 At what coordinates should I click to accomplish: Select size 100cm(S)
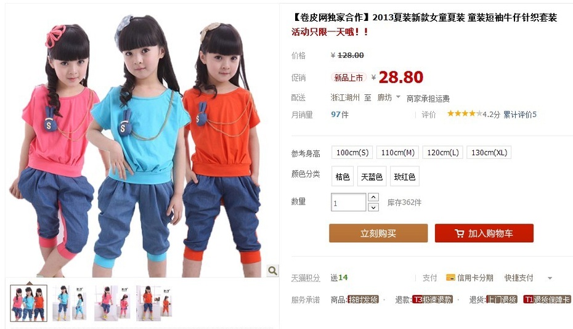tap(352, 152)
